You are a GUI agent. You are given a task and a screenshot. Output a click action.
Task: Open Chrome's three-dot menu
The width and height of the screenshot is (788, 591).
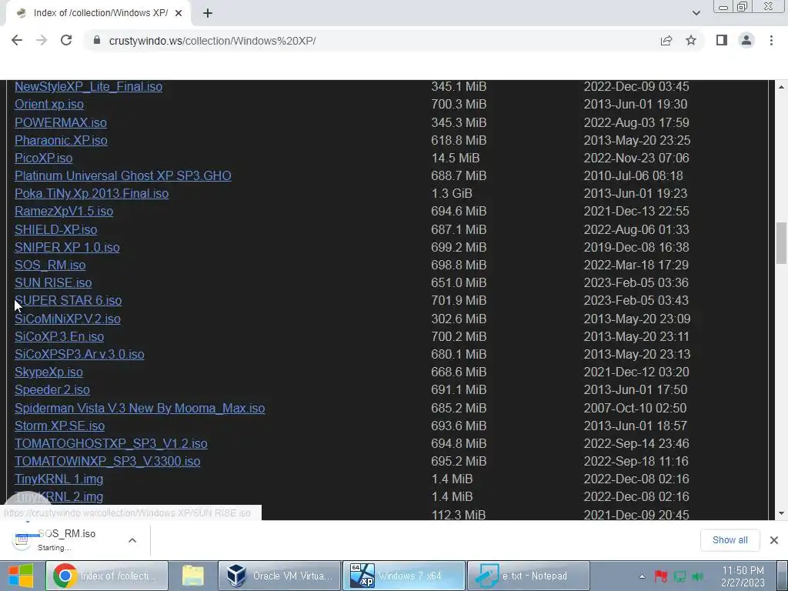[x=771, y=41]
